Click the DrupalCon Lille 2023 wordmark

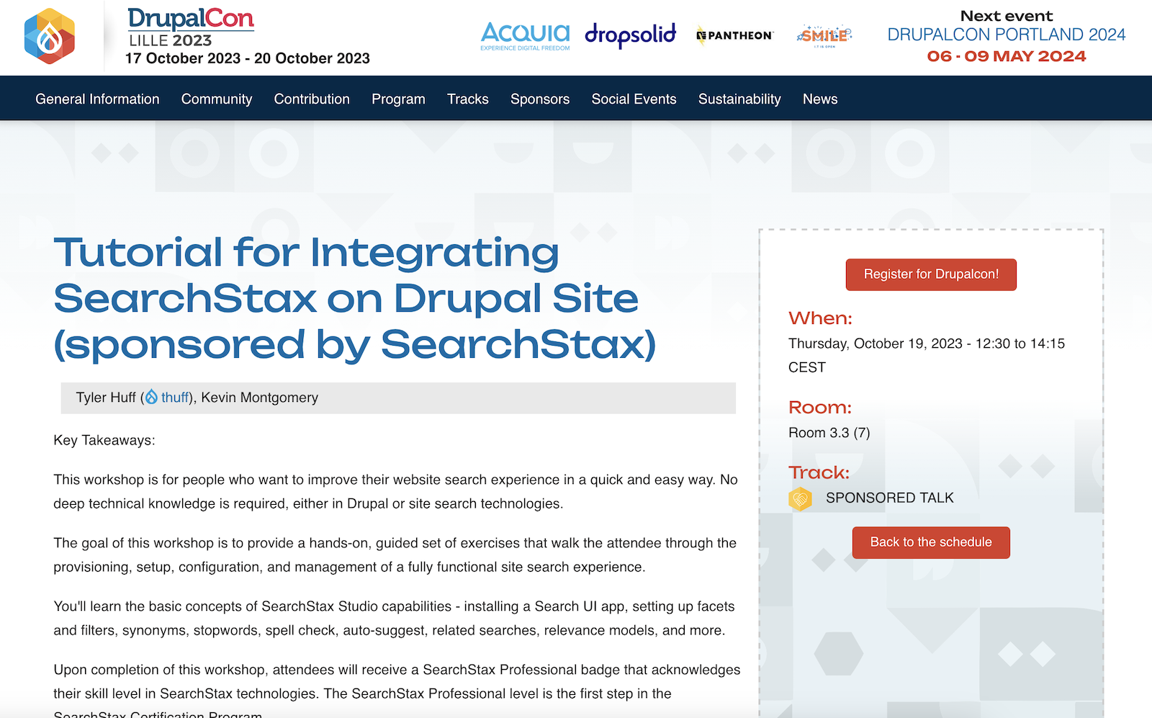coord(191,27)
